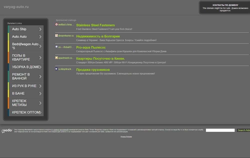Click the arrow next to ИЗ РУК В РУКЕ
The width and height of the screenshot is (250, 158).
click(40, 86)
